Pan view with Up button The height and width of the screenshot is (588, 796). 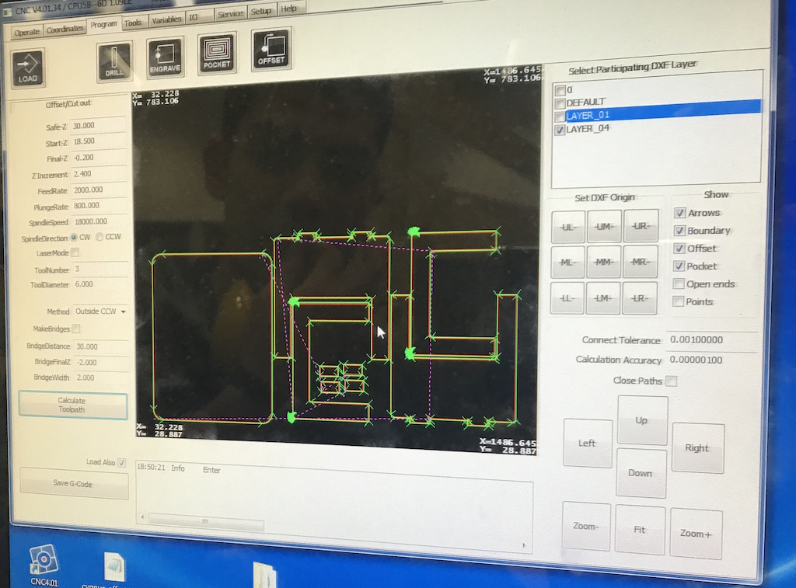pyautogui.click(x=642, y=420)
